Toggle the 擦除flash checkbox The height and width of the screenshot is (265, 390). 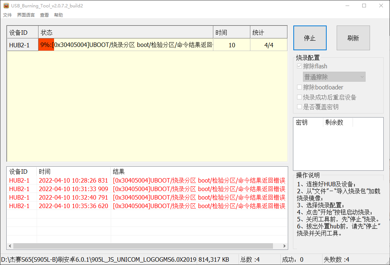pyautogui.click(x=299, y=66)
